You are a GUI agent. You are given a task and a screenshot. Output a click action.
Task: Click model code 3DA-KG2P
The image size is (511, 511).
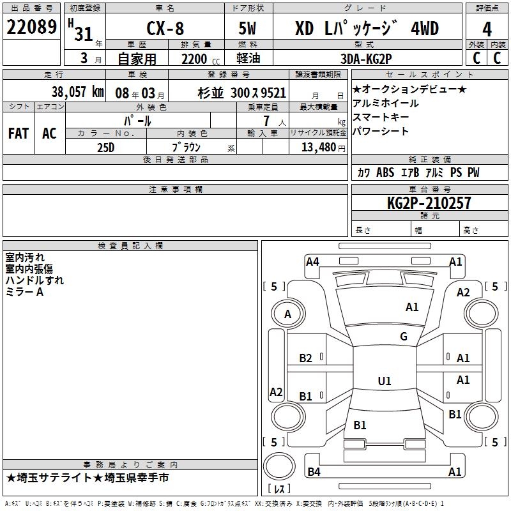(x=366, y=59)
